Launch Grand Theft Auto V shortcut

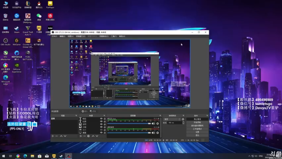(x=28, y=31)
